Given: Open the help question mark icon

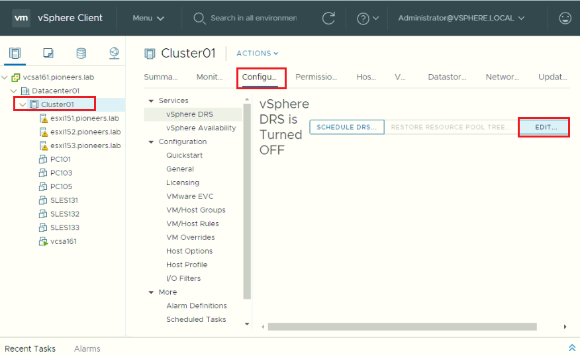Looking at the screenshot, I should pos(363,19).
